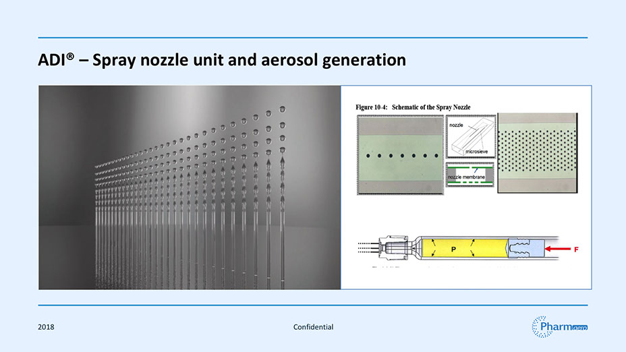This screenshot has width=626, height=352.
Task: Click the nozzle and microsieve 3D diagram
Action: click(x=470, y=136)
